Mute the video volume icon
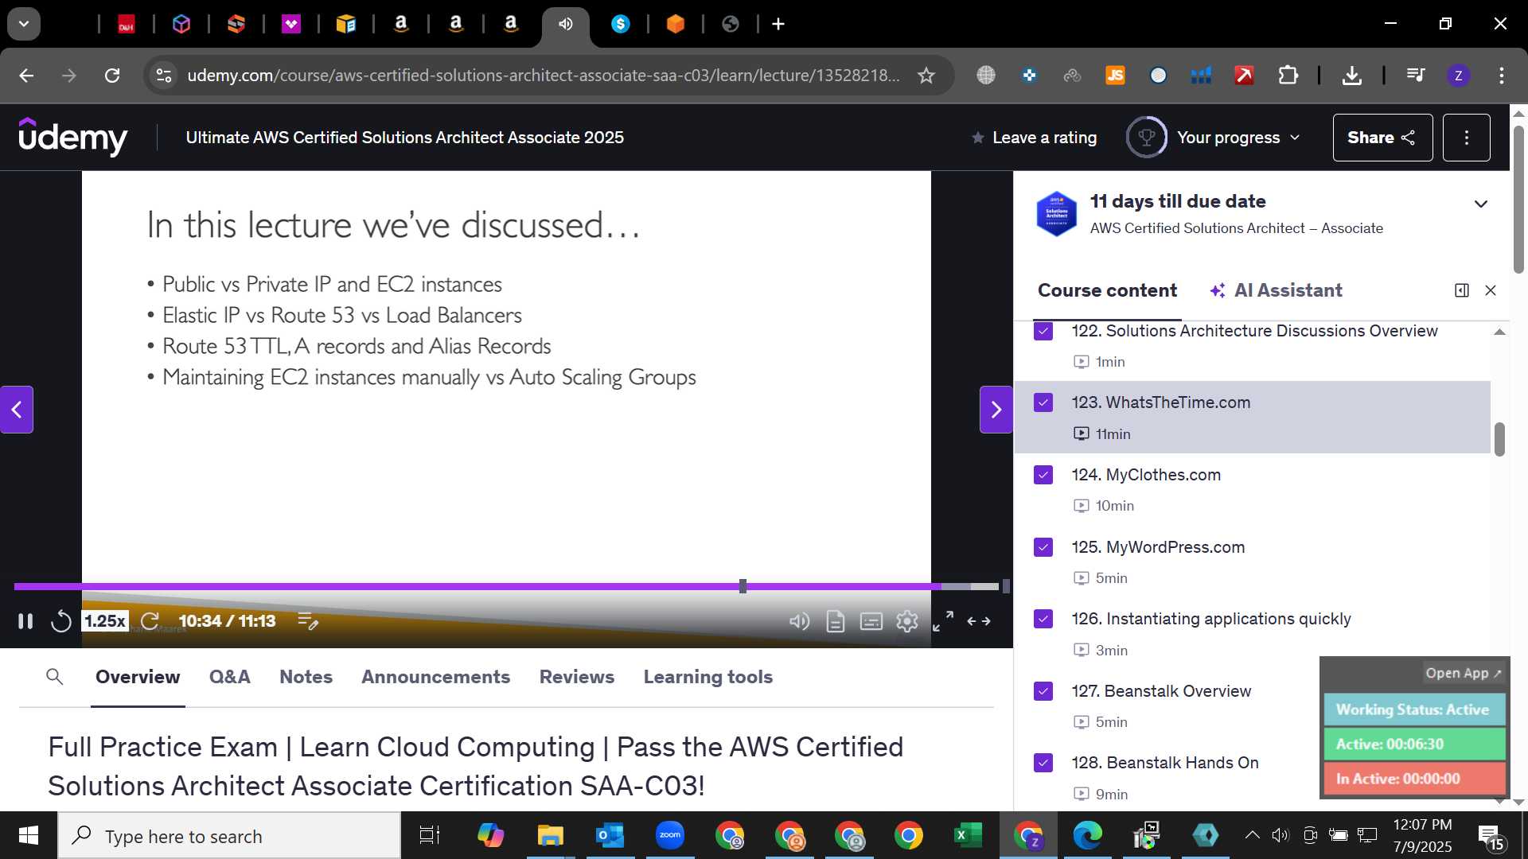 tap(799, 621)
